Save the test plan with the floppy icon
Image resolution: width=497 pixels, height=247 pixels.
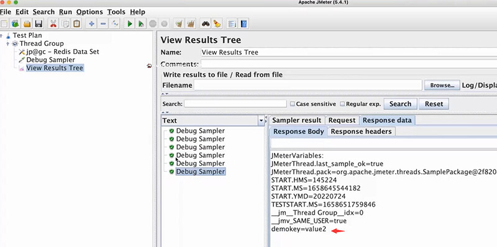[39, 24]
